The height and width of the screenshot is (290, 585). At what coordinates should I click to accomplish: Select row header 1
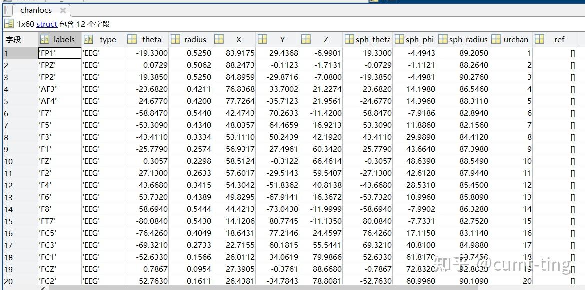coord(20,53)
